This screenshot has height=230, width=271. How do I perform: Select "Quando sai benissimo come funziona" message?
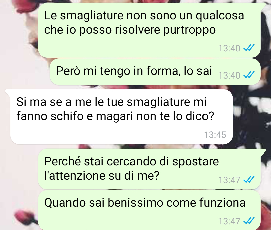pyautogui.click(x=149, y=210)
